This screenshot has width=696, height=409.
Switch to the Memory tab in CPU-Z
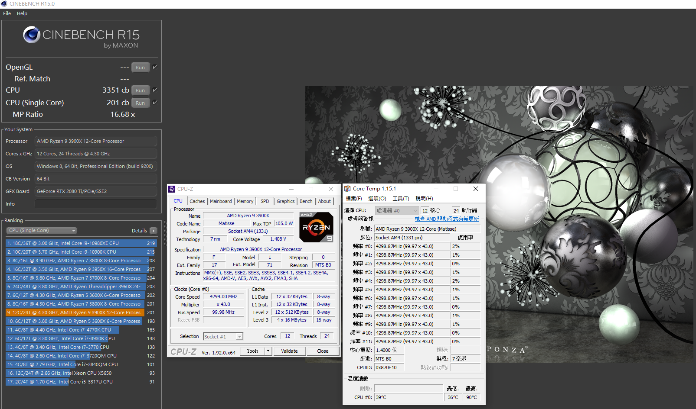pos(245,201)
